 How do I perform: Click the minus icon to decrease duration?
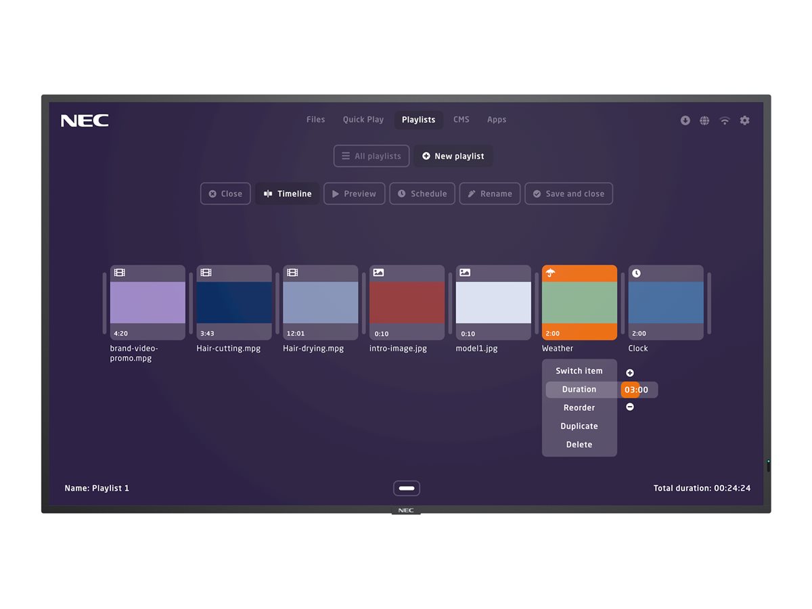pos(630,407)
